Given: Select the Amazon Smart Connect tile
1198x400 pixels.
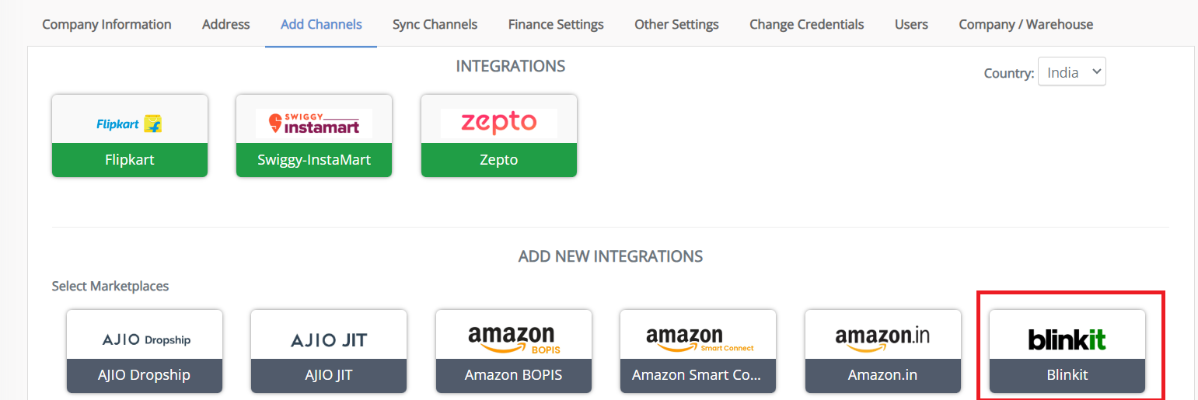Looking at the screenshot, I should [698, 351].
